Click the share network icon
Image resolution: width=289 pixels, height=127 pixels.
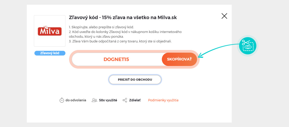125,100
